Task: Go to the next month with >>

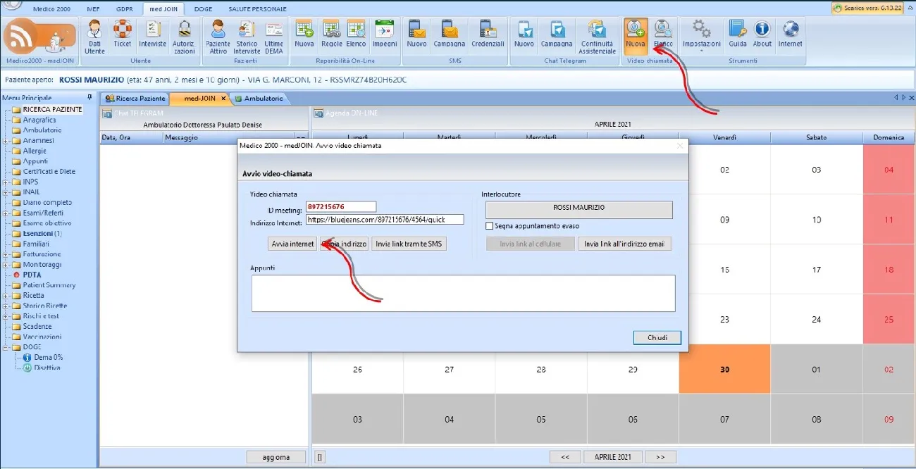Action: [x=660, y=457]
